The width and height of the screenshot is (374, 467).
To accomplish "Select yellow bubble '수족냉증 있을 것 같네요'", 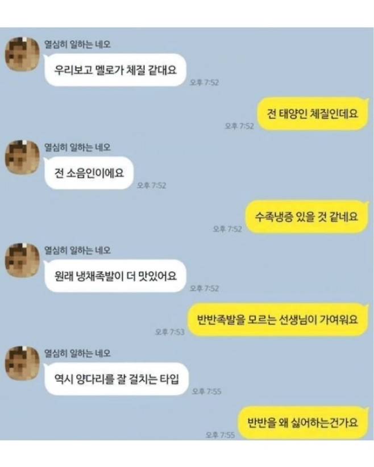I will tap(307, 216).
